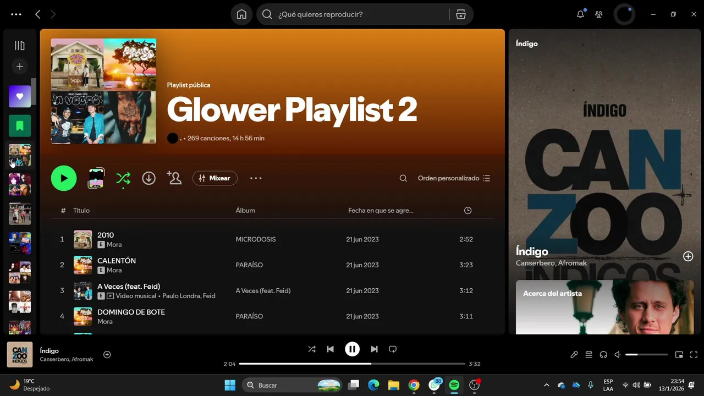Mute the volume speaker icon
Screen dimensions: 704x396
pos(618,355)
